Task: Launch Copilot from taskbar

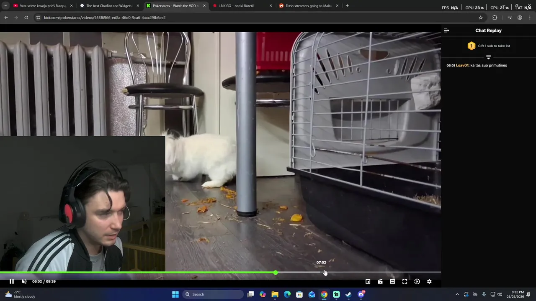Action: pos(263,294)
